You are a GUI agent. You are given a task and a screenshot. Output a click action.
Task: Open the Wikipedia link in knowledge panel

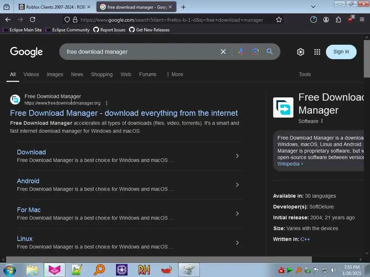click(290, 164)
